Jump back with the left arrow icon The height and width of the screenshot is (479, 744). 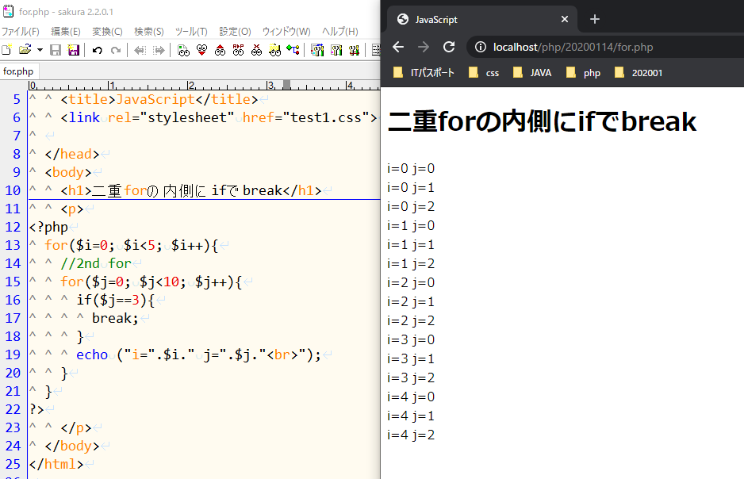140,50
